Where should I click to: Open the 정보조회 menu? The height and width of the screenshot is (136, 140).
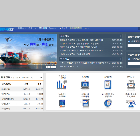[x=53, y=28]
